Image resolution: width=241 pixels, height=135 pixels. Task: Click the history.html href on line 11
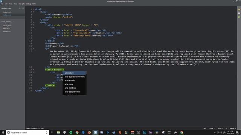(x=82, y=36)
